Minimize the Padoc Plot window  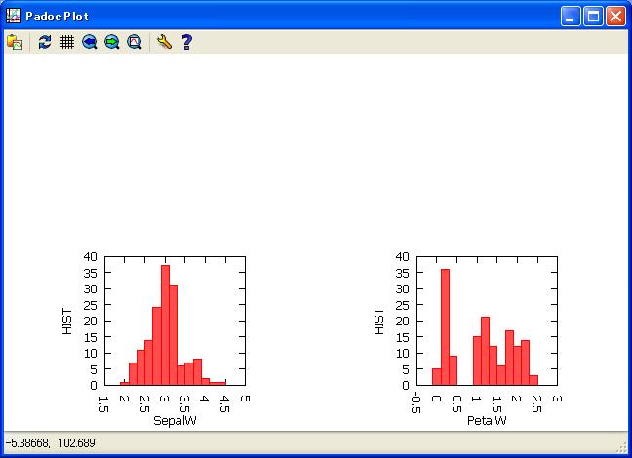tap(571, 16)
